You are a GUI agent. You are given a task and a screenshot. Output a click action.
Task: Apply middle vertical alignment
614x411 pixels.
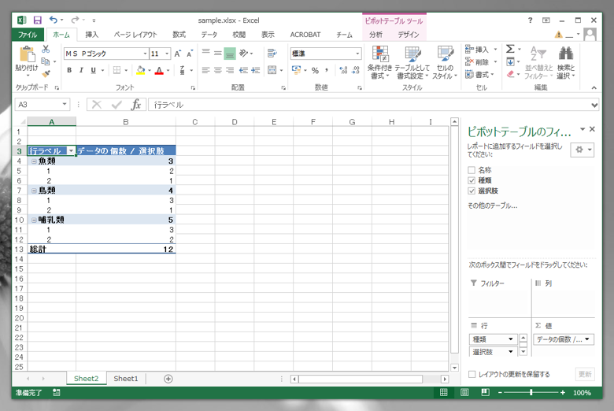218,53
